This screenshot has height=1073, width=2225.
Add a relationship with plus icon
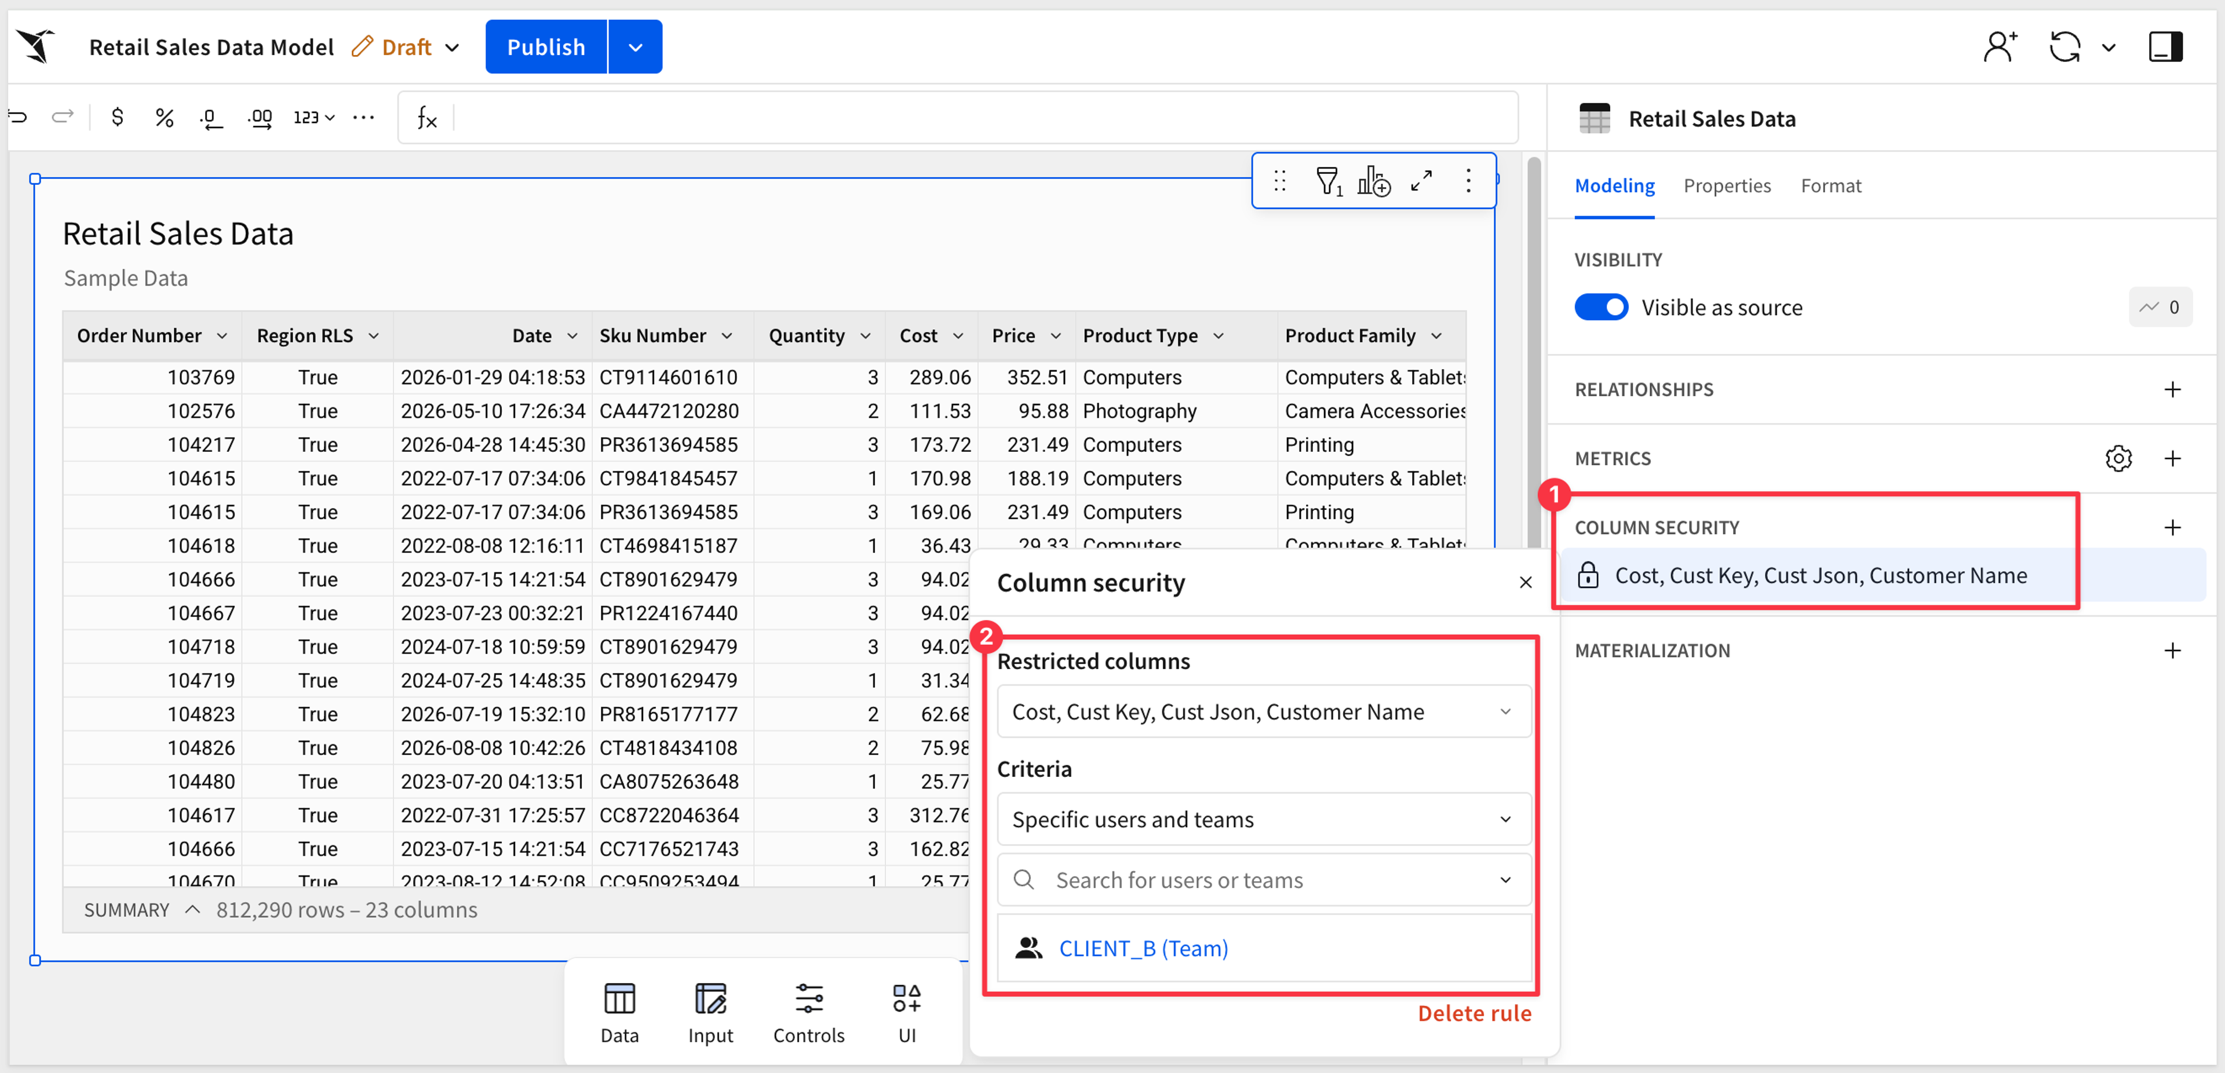pos(2172,390)
